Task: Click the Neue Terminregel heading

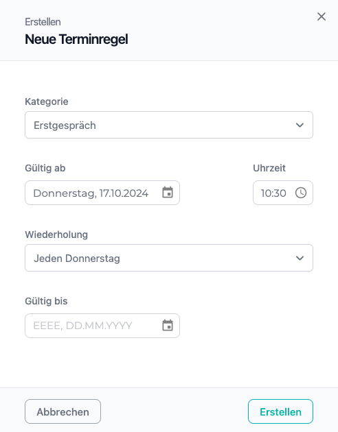Action: coord(76,39)
